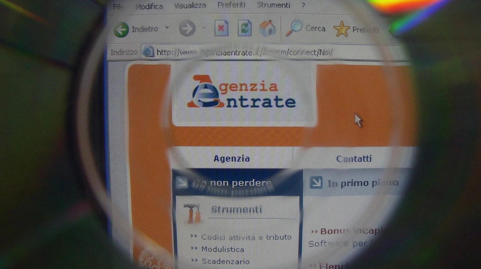
Task: Click the hammer Strumenti icon
Action: point(193,213)
